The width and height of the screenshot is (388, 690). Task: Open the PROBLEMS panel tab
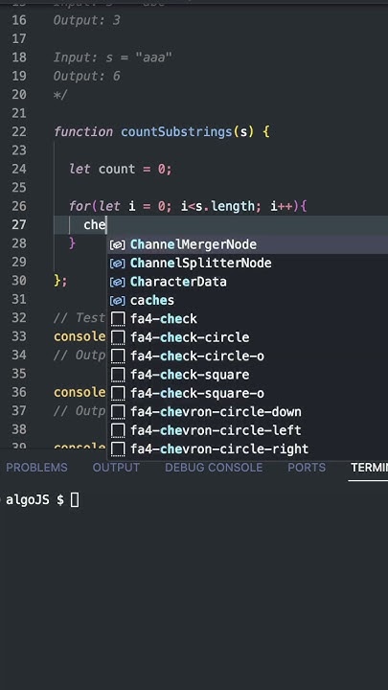37,468
